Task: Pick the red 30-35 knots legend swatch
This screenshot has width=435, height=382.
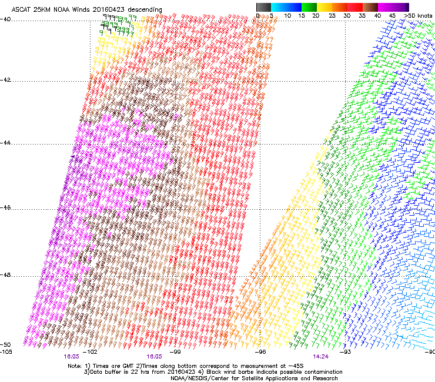Action: pyautogui.click(x=355, y=7)
